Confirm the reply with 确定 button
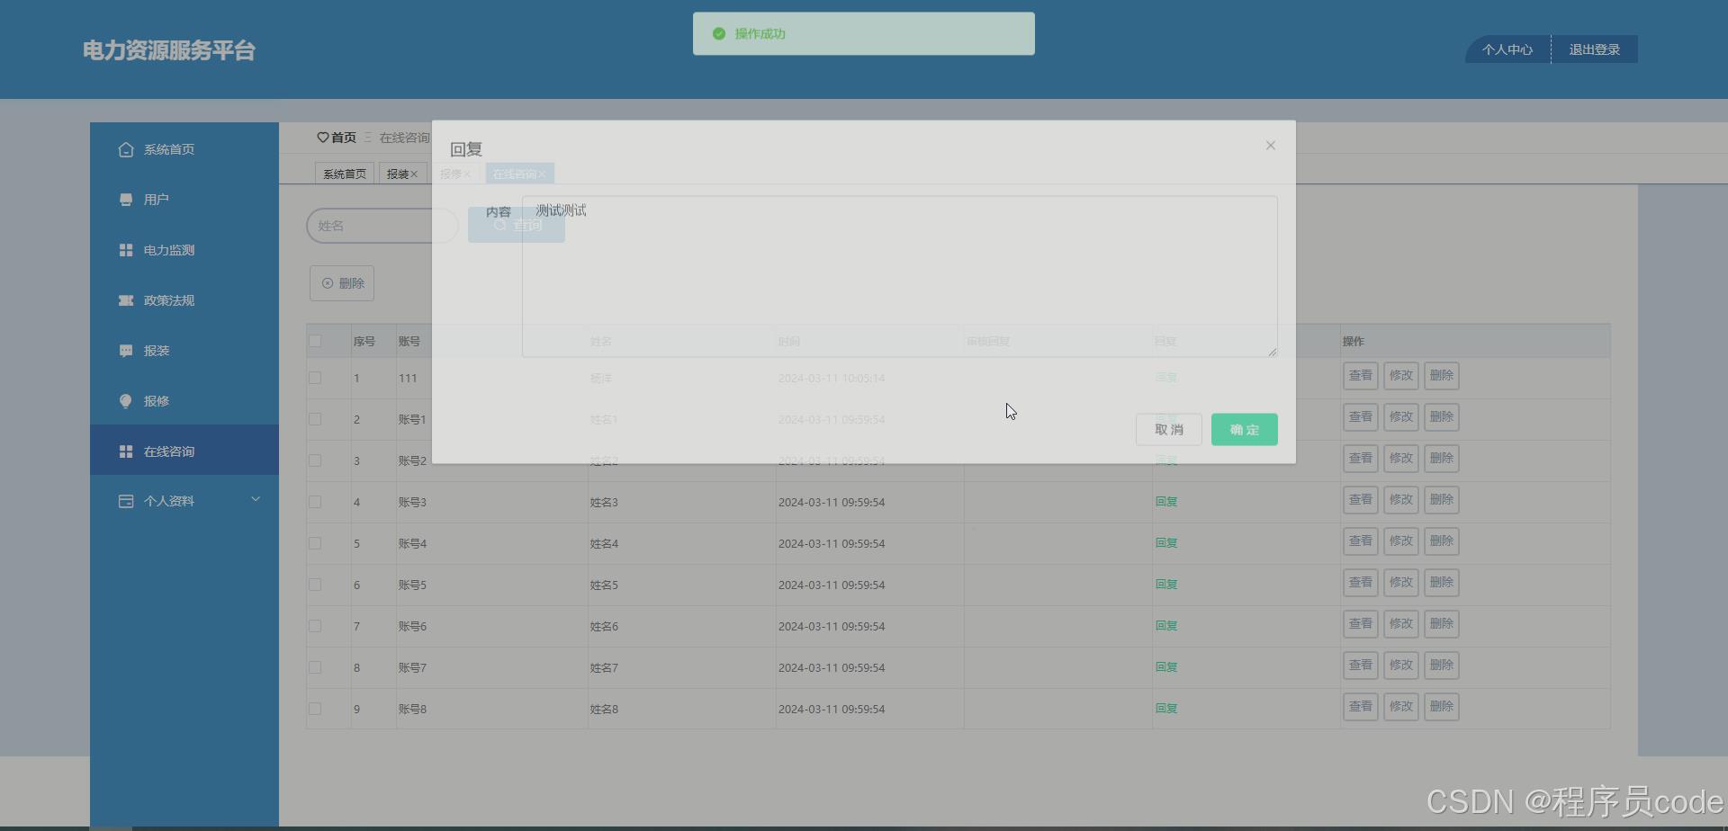 click(x=1244, y=429)
